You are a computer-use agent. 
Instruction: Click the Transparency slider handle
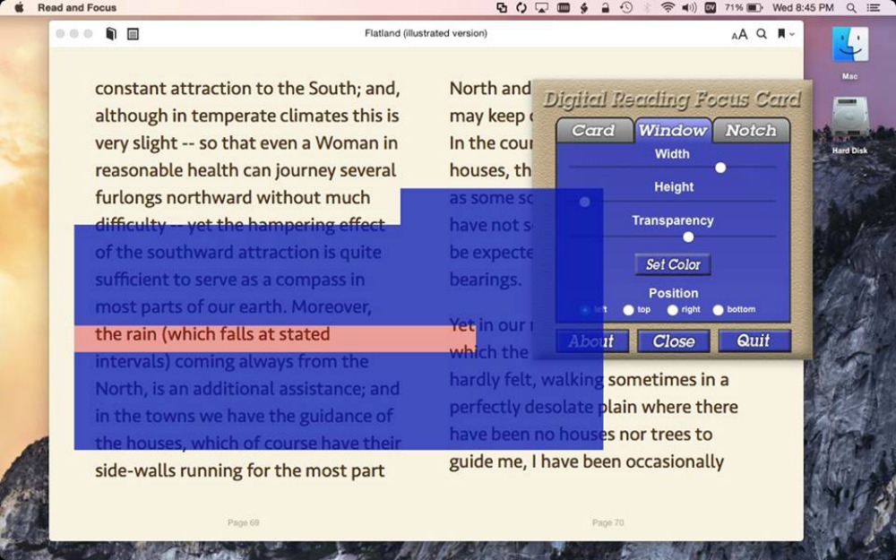[x=688, y=237]
